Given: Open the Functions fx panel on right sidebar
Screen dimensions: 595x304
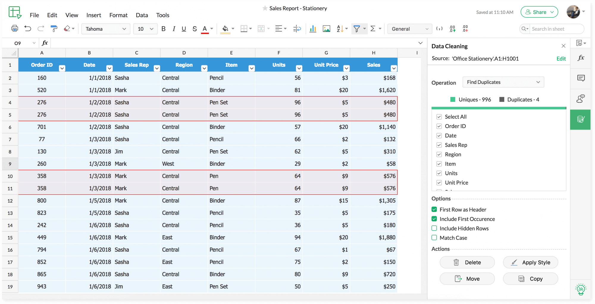Looking at the screenshot, I should point(581,58).
